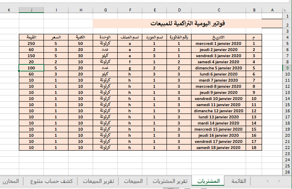This screenshot has width=292, height=189.
Task: Click the الكمية heading cell
Action: [81, 37]
